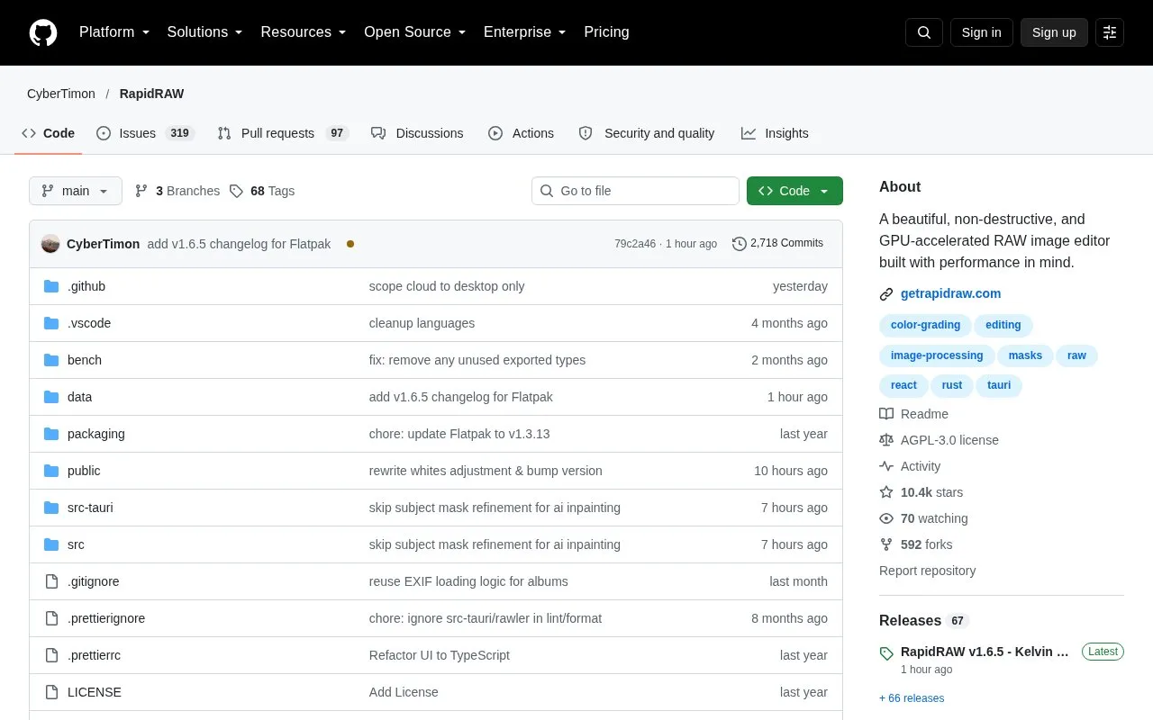Image resolution: width=1153 pixels, height=720 pixels.
Task: Open the LICENSE file
Action: click(x=95, y=692)
